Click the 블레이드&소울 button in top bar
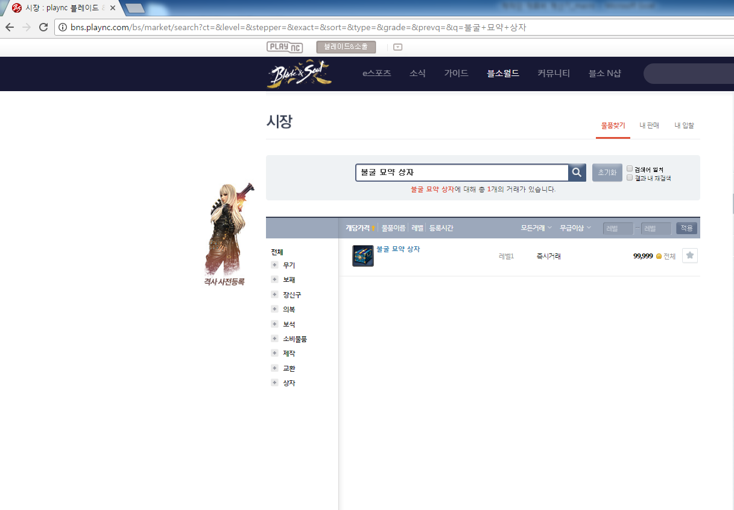The height and width of the screenshot is (510, 734). click(x=346, y=47)
